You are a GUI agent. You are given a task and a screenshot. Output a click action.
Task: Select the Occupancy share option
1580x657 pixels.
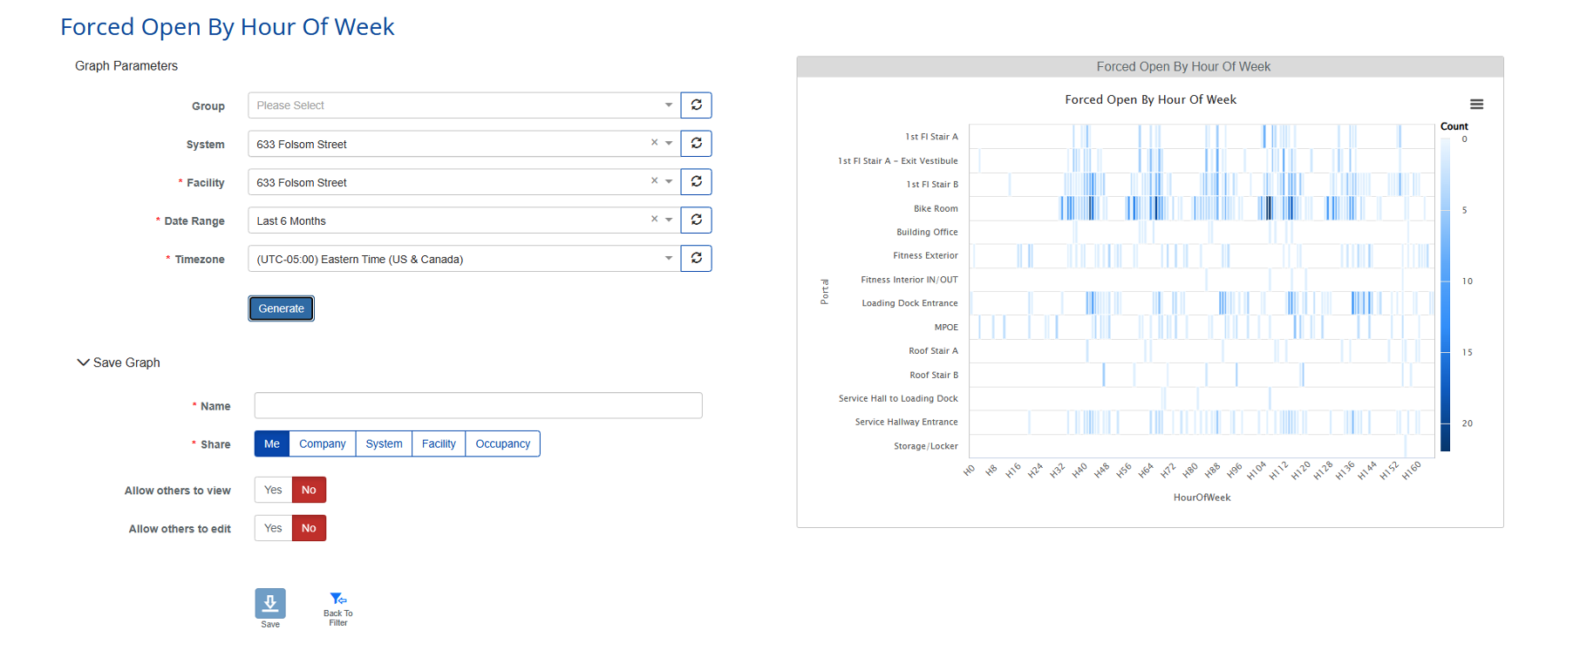click(502, 444)
